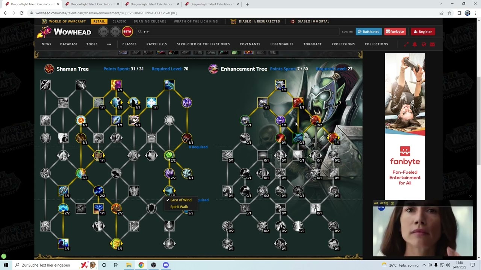Open the Diablo Immortal tab
Image resolution: width=481 pixels, height=270 pixels.
pyautogui.click(x=310, y=21)
